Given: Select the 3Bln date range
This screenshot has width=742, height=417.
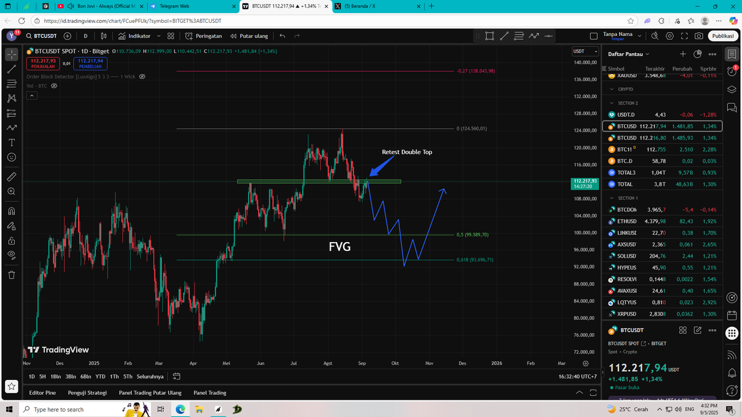Looking at the screenshot, I should point(70,376).
